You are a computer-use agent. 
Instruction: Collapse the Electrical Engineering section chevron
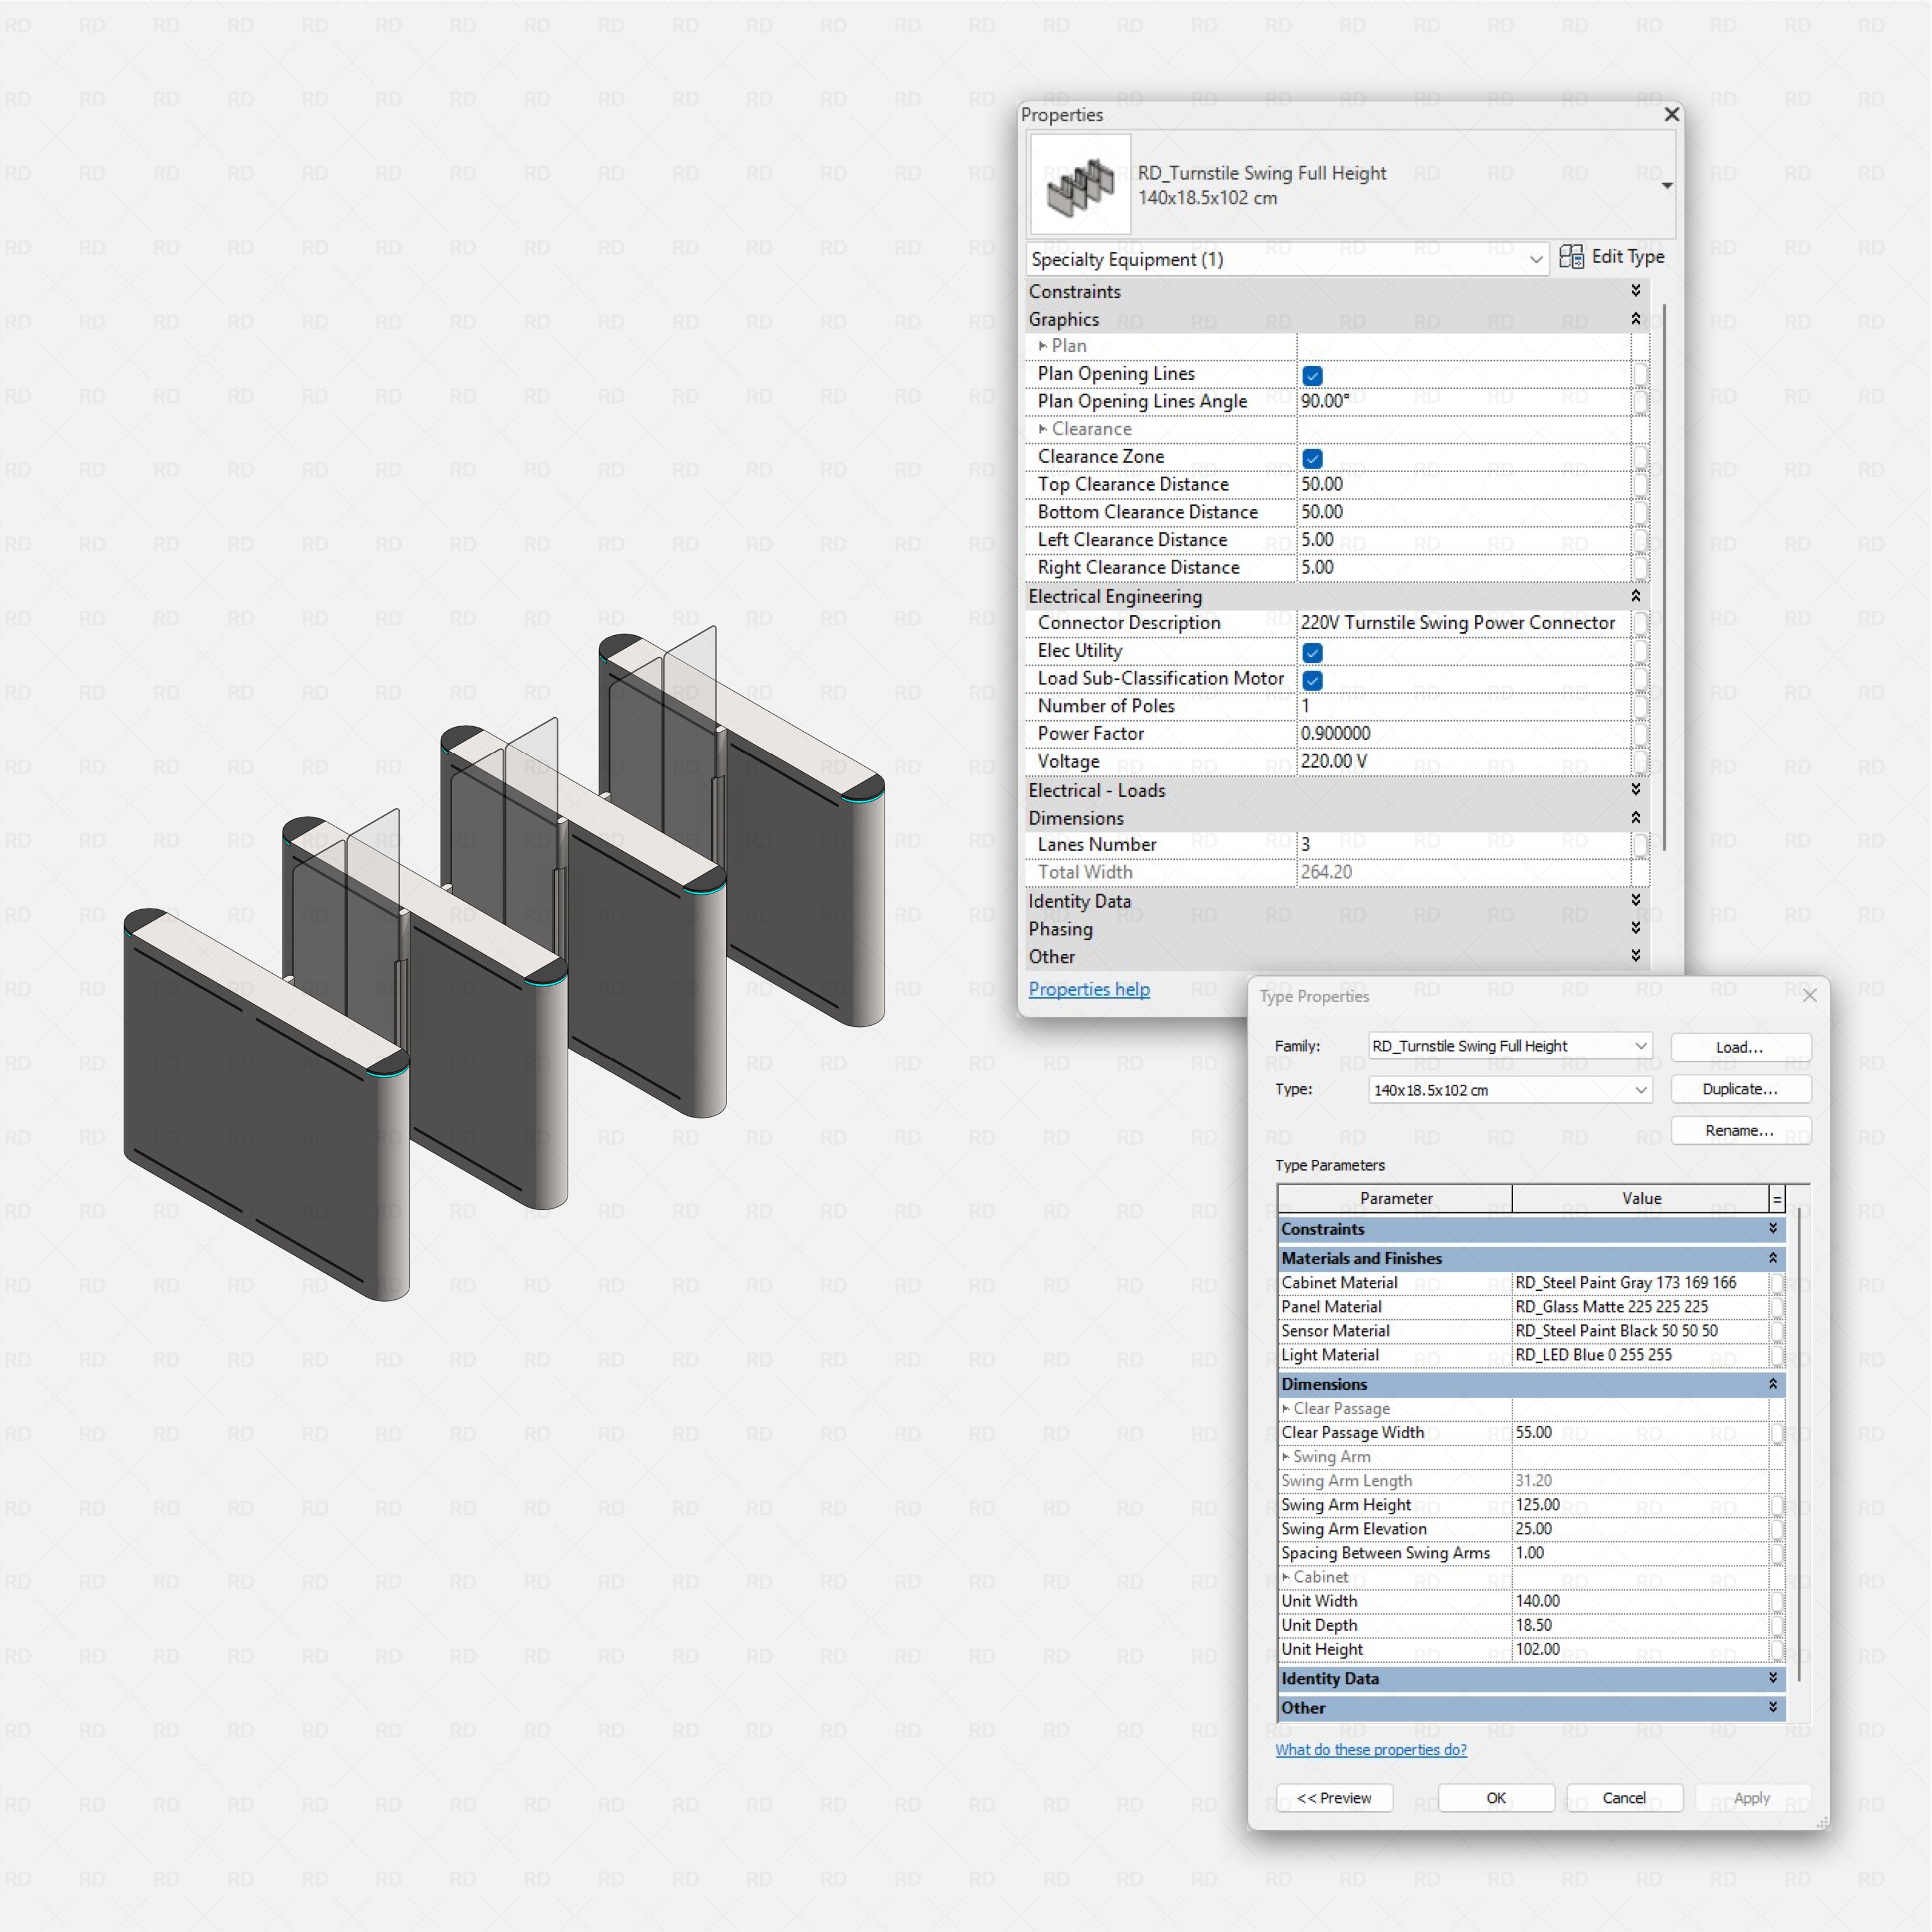tap(1635, 596)
